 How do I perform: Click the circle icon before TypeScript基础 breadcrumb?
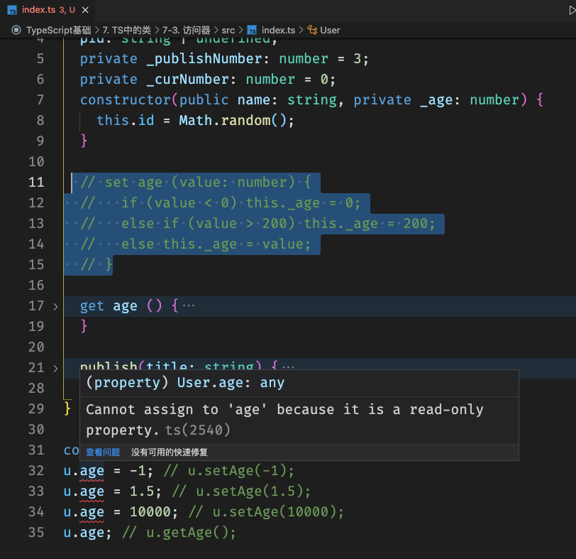(x=16, y=30)
